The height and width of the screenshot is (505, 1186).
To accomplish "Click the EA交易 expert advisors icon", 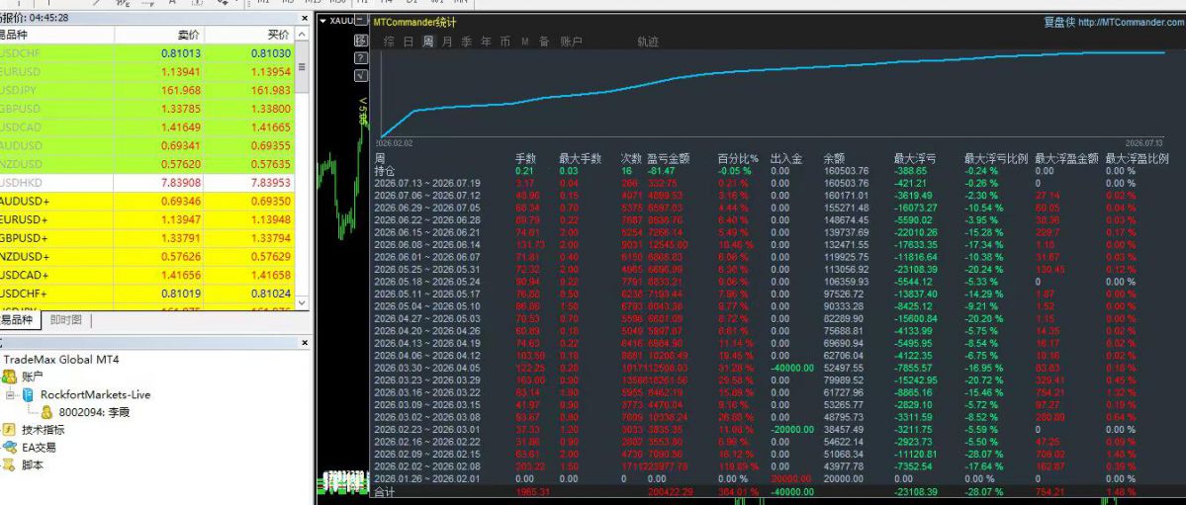I will coord(10,447).
